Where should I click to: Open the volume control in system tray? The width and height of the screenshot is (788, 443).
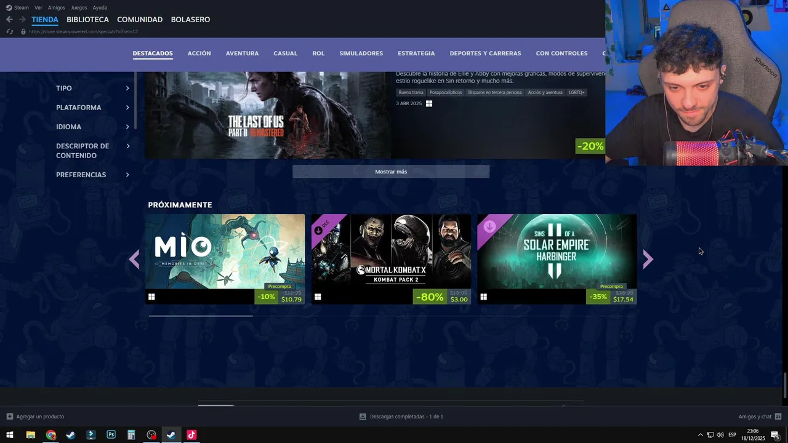click(720, 435)
